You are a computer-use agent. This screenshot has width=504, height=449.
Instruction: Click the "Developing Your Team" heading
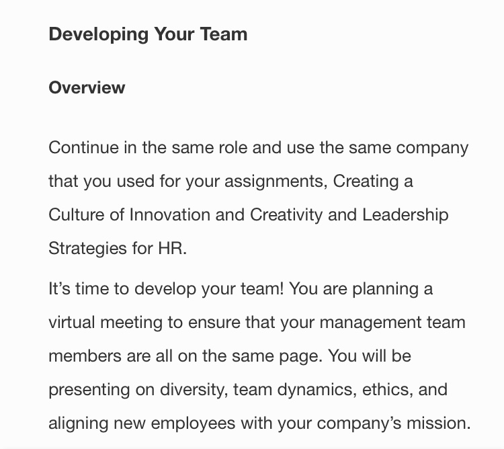[x=148, y=34]
